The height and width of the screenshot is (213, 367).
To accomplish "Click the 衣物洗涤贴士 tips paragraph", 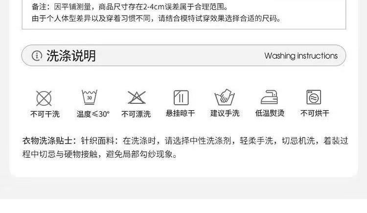I will [x=185, y=147].
